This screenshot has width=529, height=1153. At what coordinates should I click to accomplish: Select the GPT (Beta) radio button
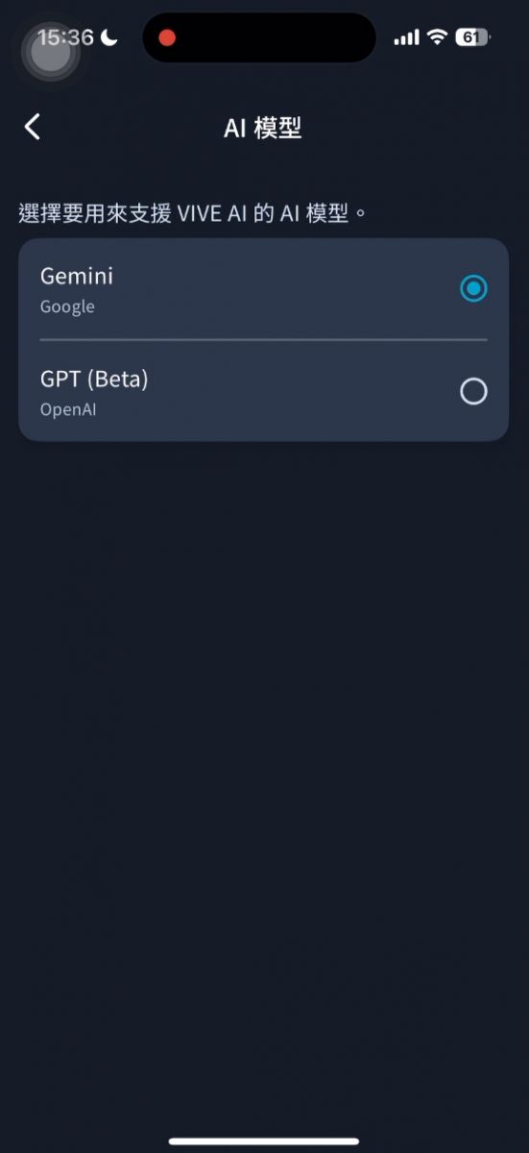(473, 391)
